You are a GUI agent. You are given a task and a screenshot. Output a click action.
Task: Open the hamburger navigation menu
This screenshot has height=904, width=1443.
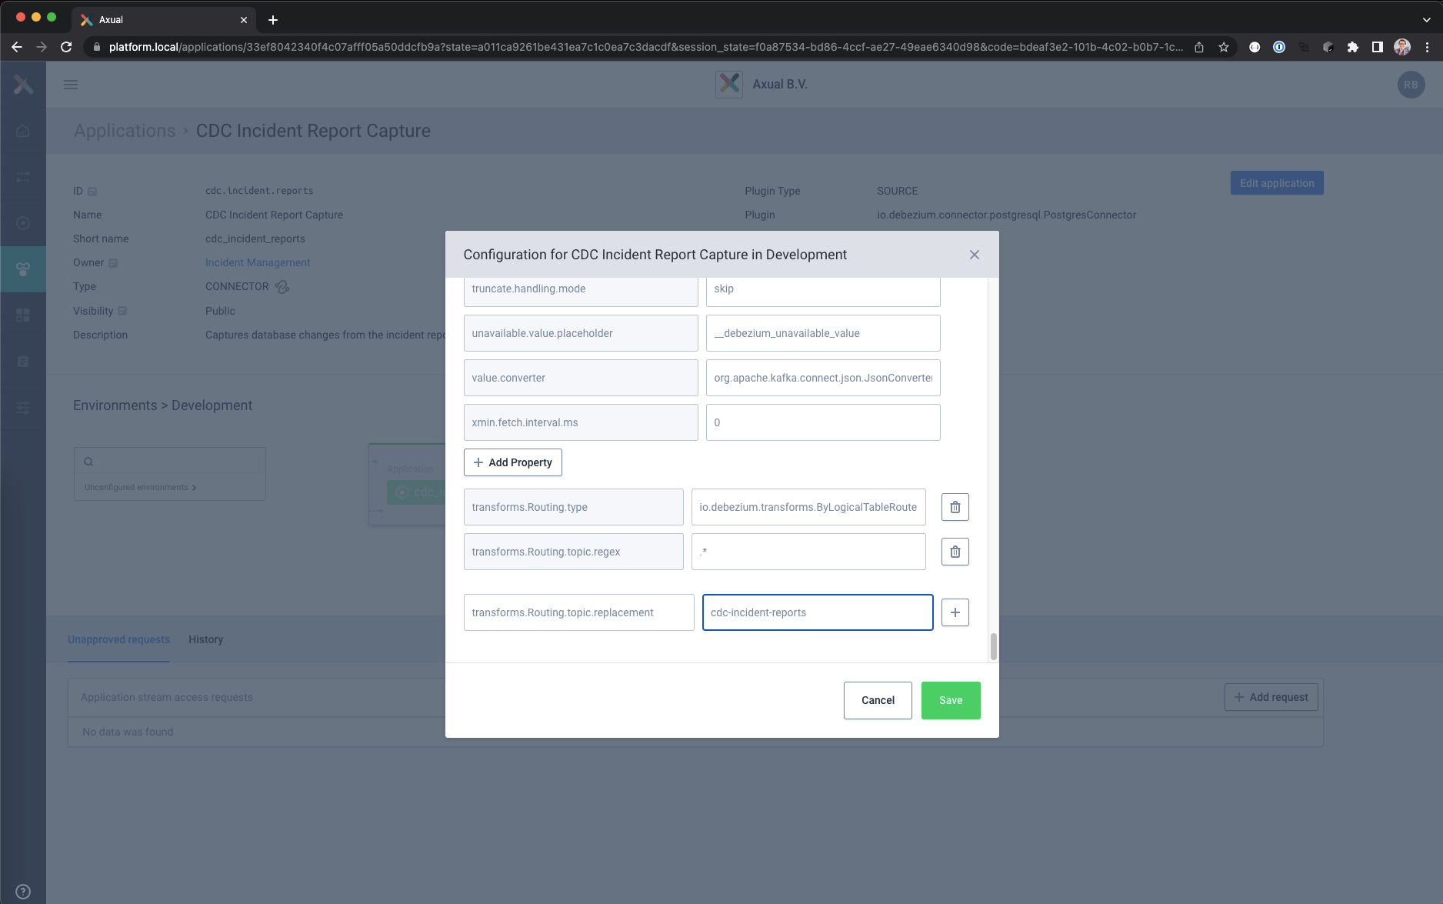pos(71,85)
